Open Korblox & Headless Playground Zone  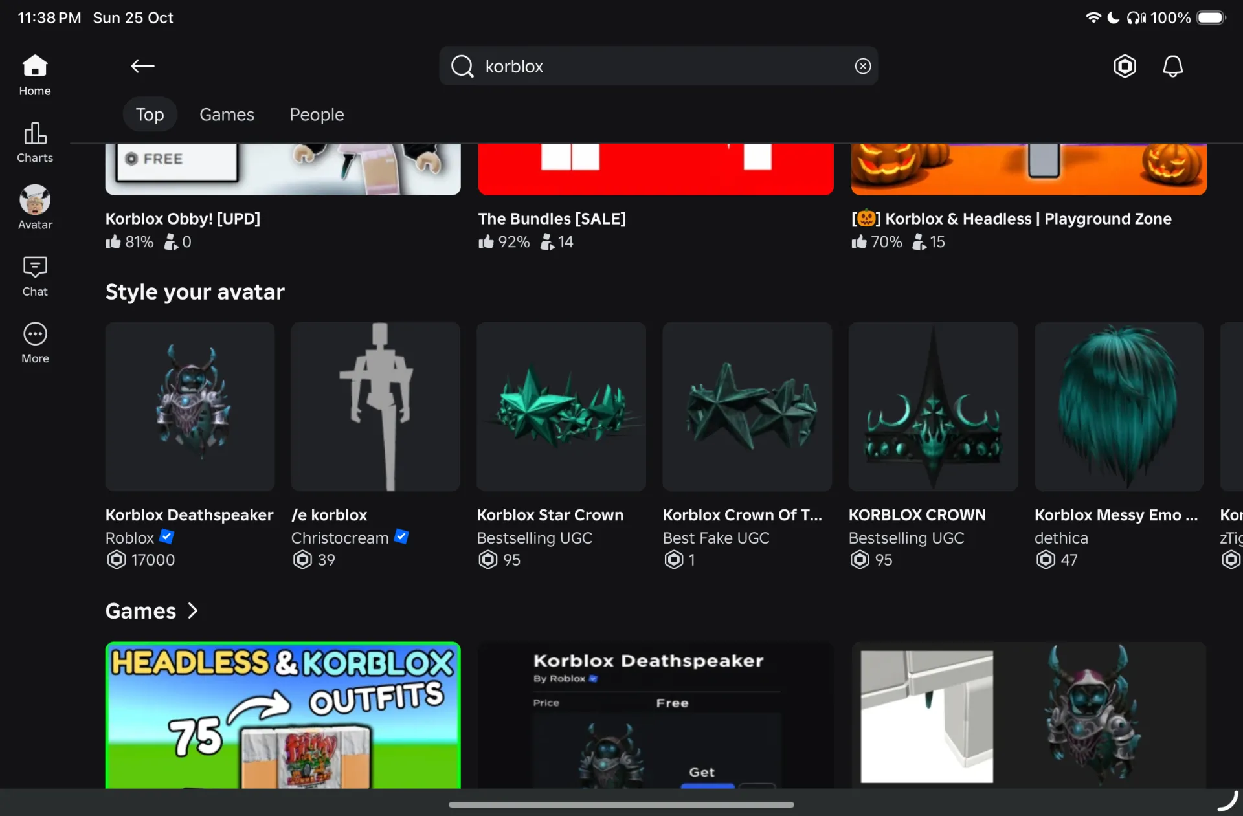(1029, 170)
